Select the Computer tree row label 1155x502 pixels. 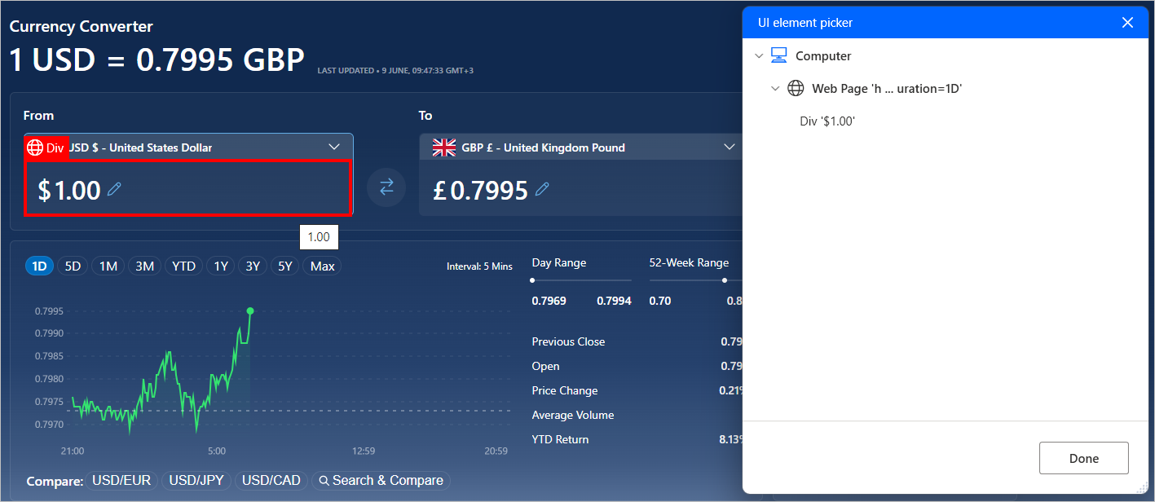coord(823,56)
